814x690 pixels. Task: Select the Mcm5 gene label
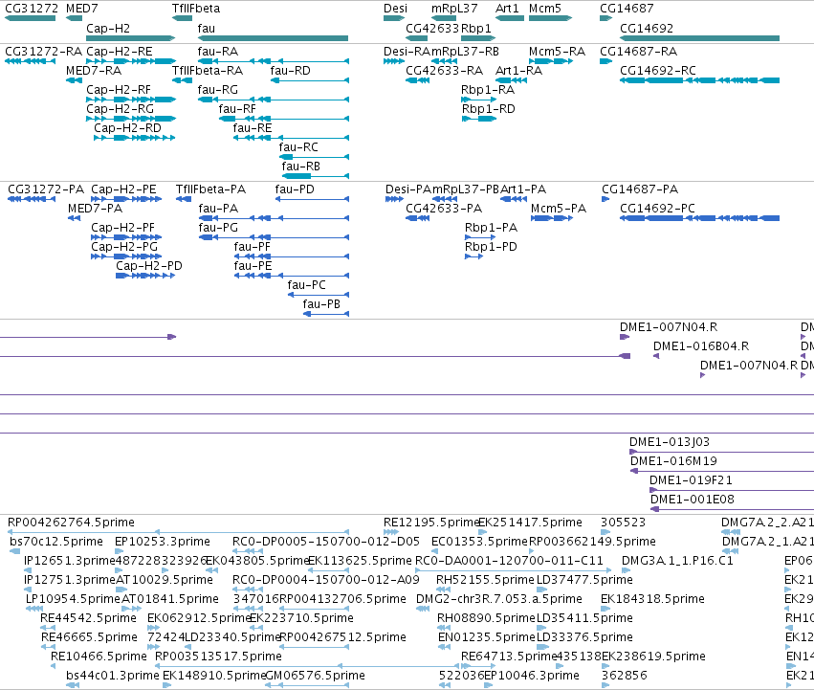click(545, 9)
